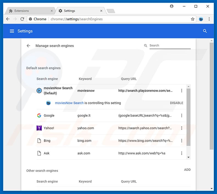Click the Bing engine name
The width and height of the screenshot is (217, 194).
(x=47, y=140)
